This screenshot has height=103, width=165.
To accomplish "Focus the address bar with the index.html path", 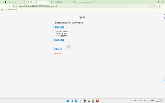I will pyautogui.click(x=84, y=6).
